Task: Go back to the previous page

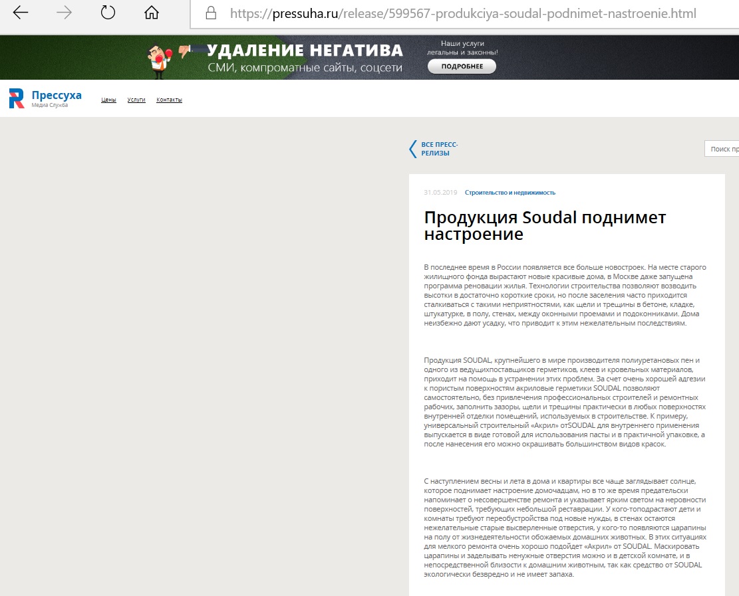Action: pyautogui.click(x=20, y=13)
